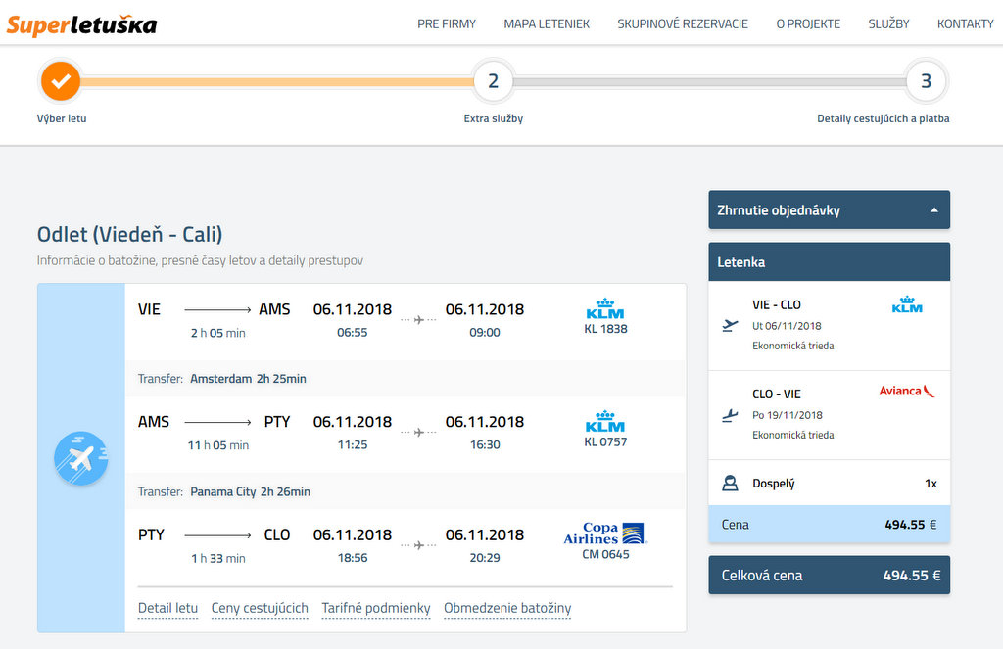The image size is (1003, 649).
Task: Click KLM logo for flight KL 0757
Action: tap(605, 422)
